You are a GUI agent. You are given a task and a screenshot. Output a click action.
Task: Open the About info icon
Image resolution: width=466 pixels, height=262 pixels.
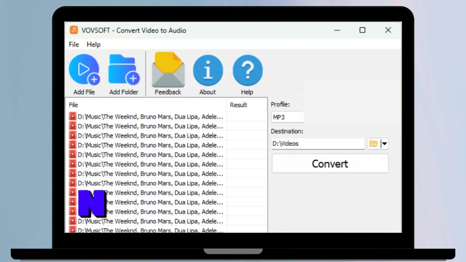(x=208, y=70)
